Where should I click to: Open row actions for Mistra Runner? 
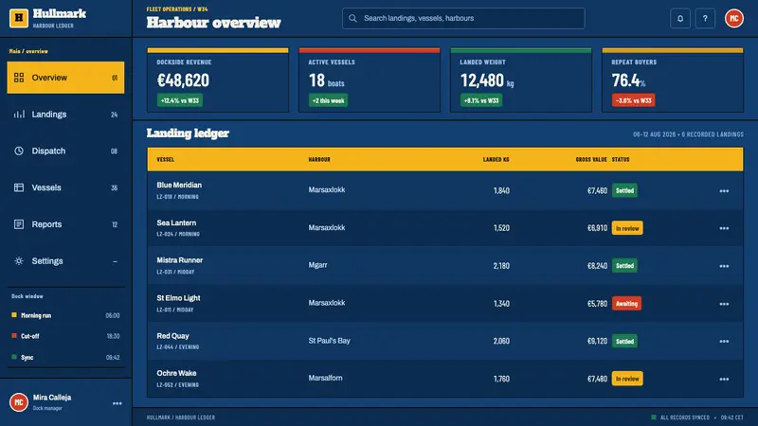(724, 266)
